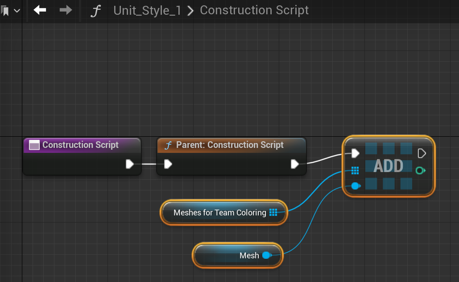Click Parent: Construction Script exec input pin

point(168,164)
